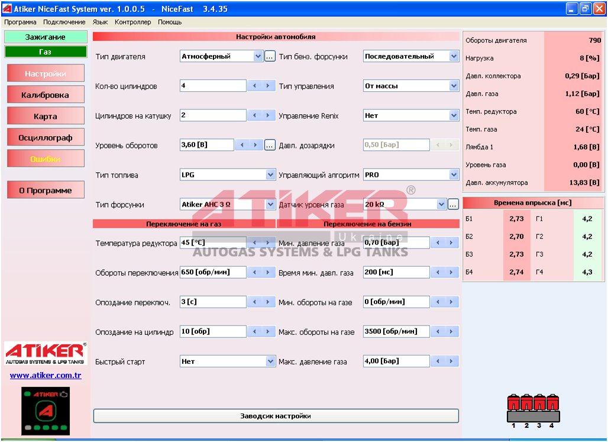
Task: Open the Контроллер menu
Action: [x=133, y=22]
